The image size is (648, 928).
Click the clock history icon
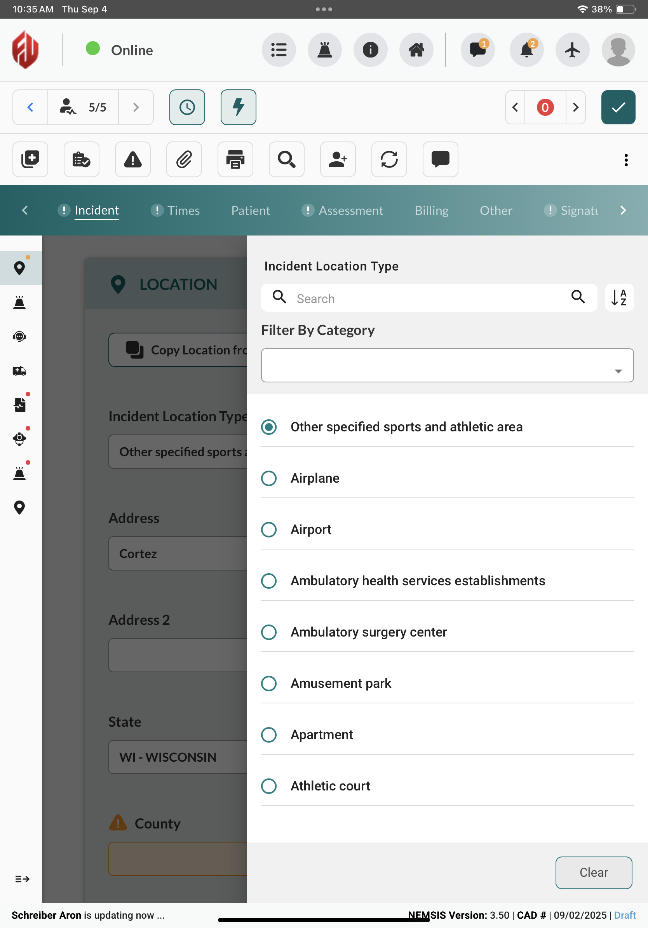187,107
